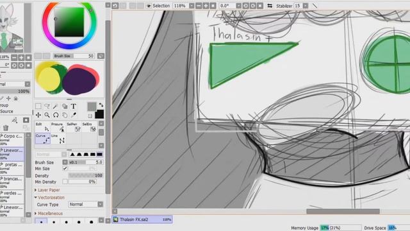
Task: Click the canvas horizontal scrollbar
Action: pos(343,211)
